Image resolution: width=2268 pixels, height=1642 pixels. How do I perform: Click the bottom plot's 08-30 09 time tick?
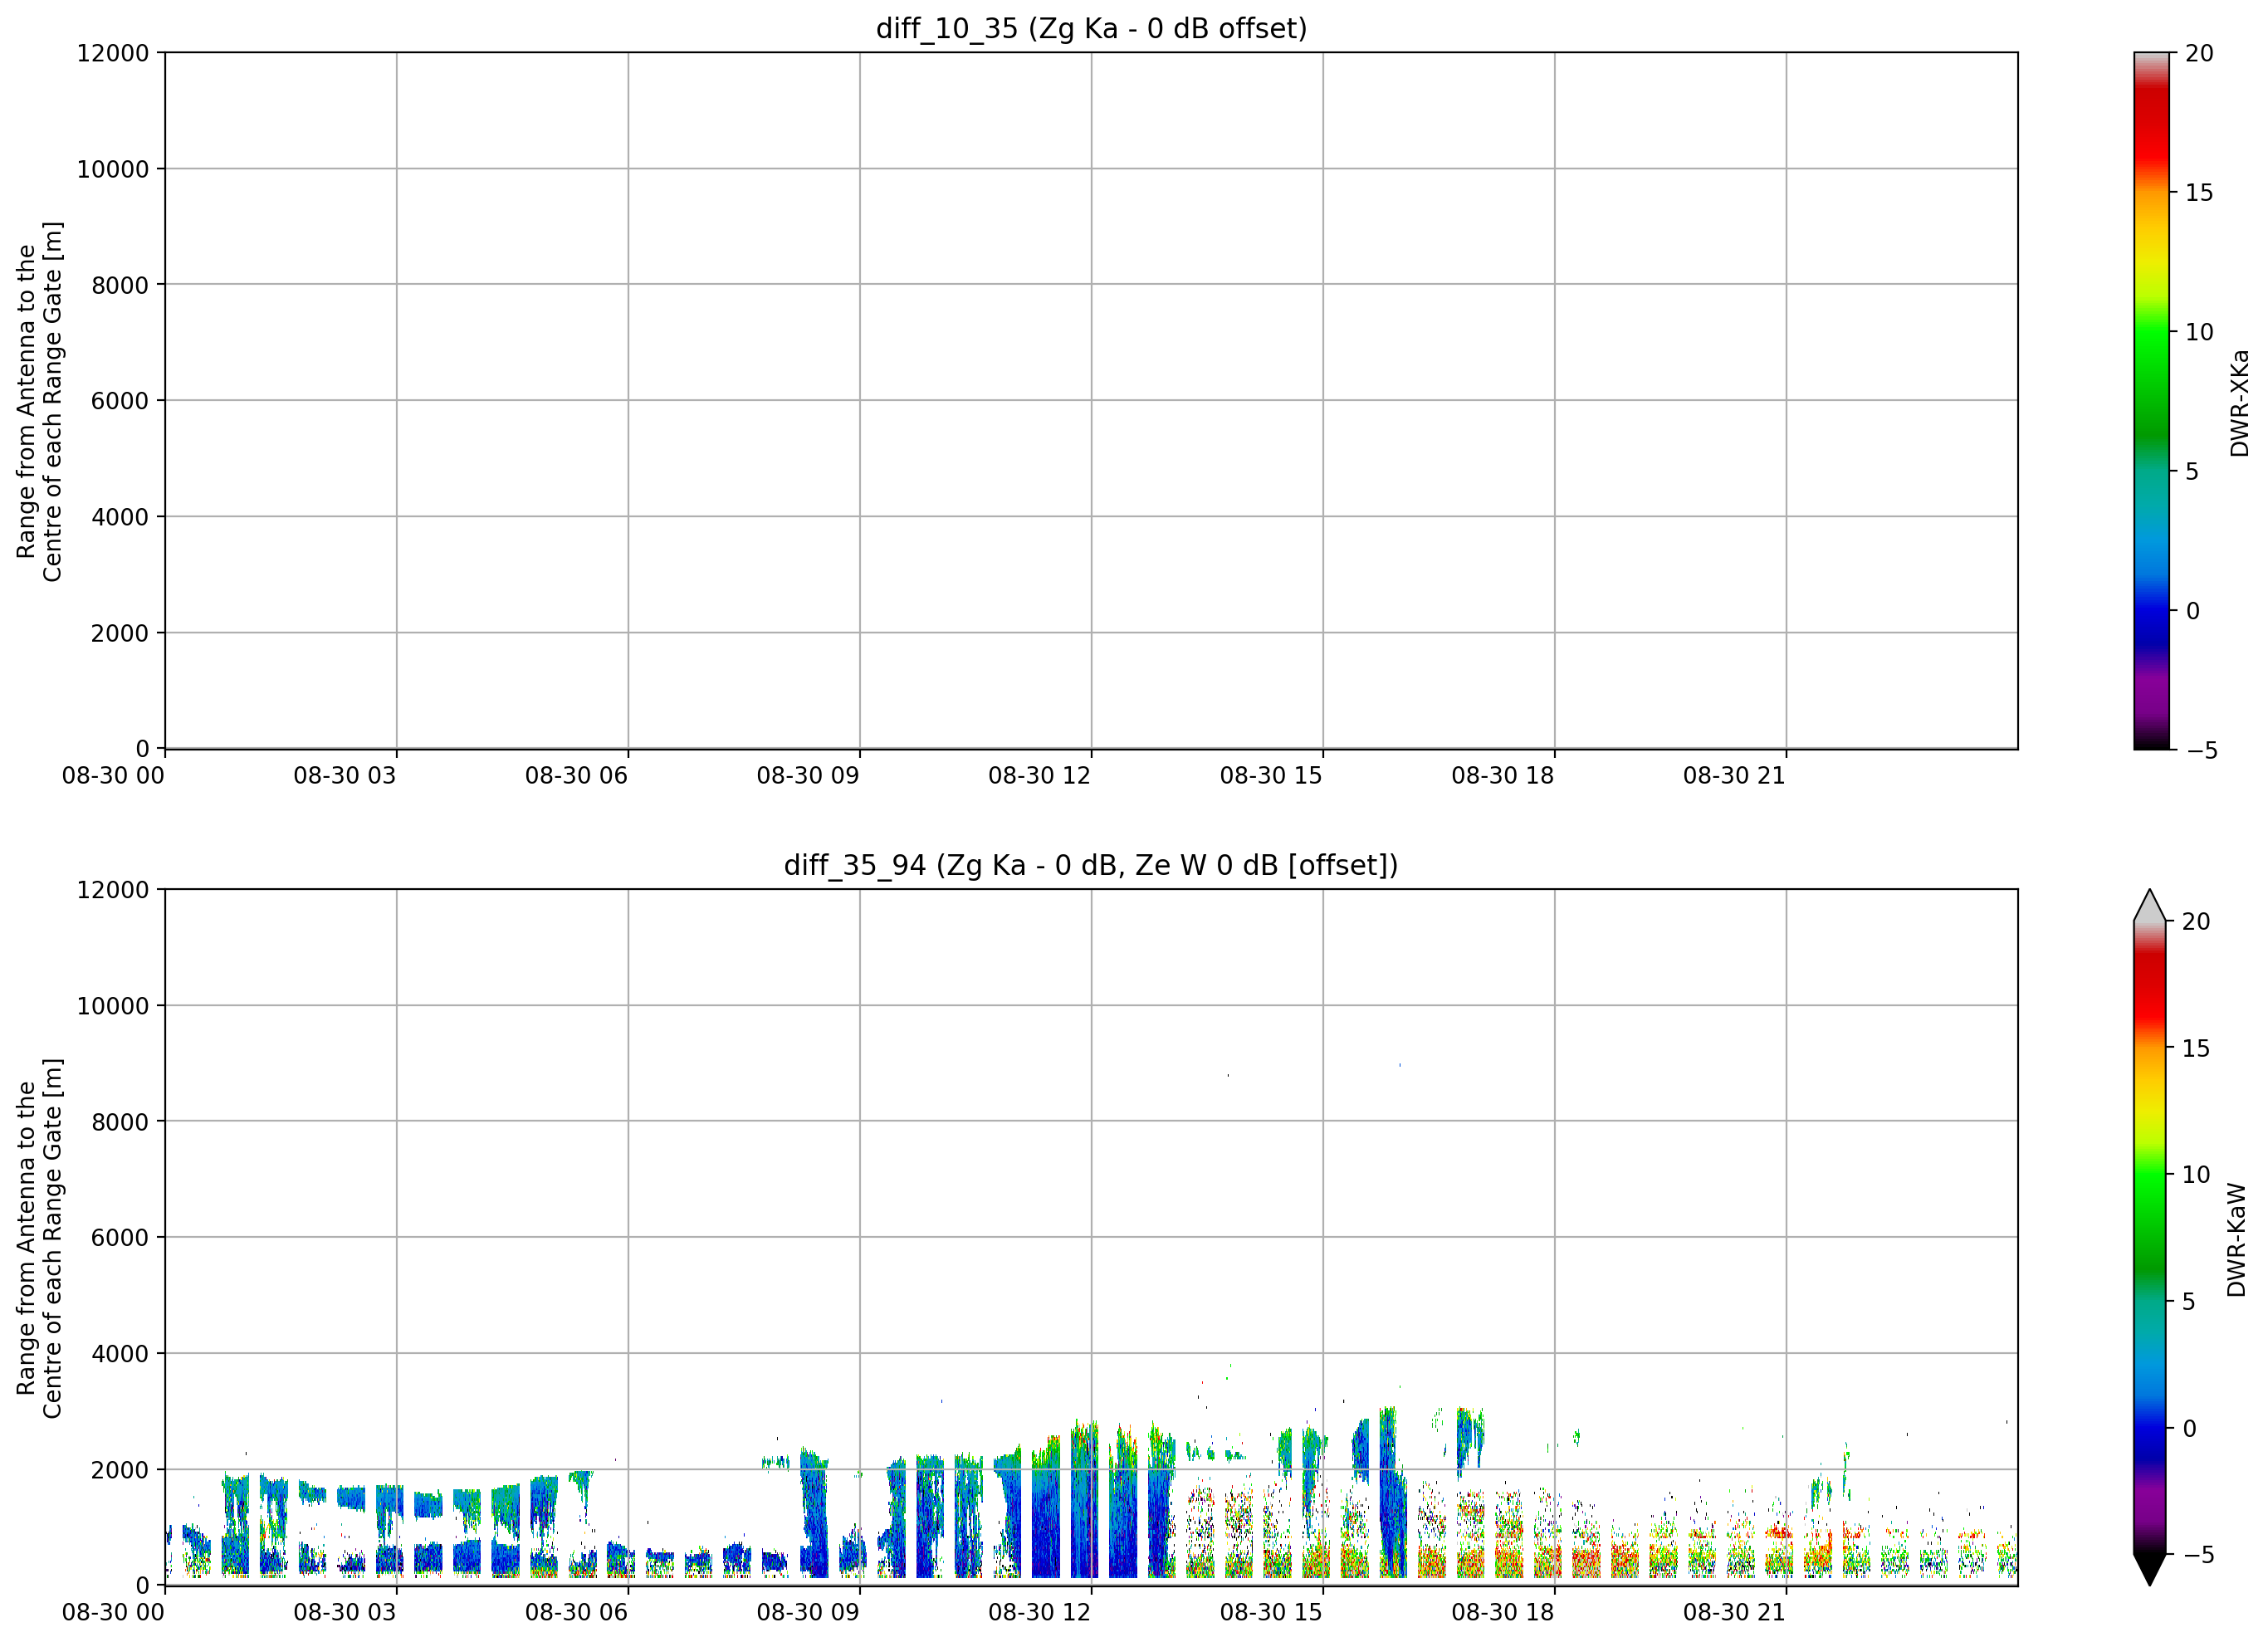(x=808, y=1612)
